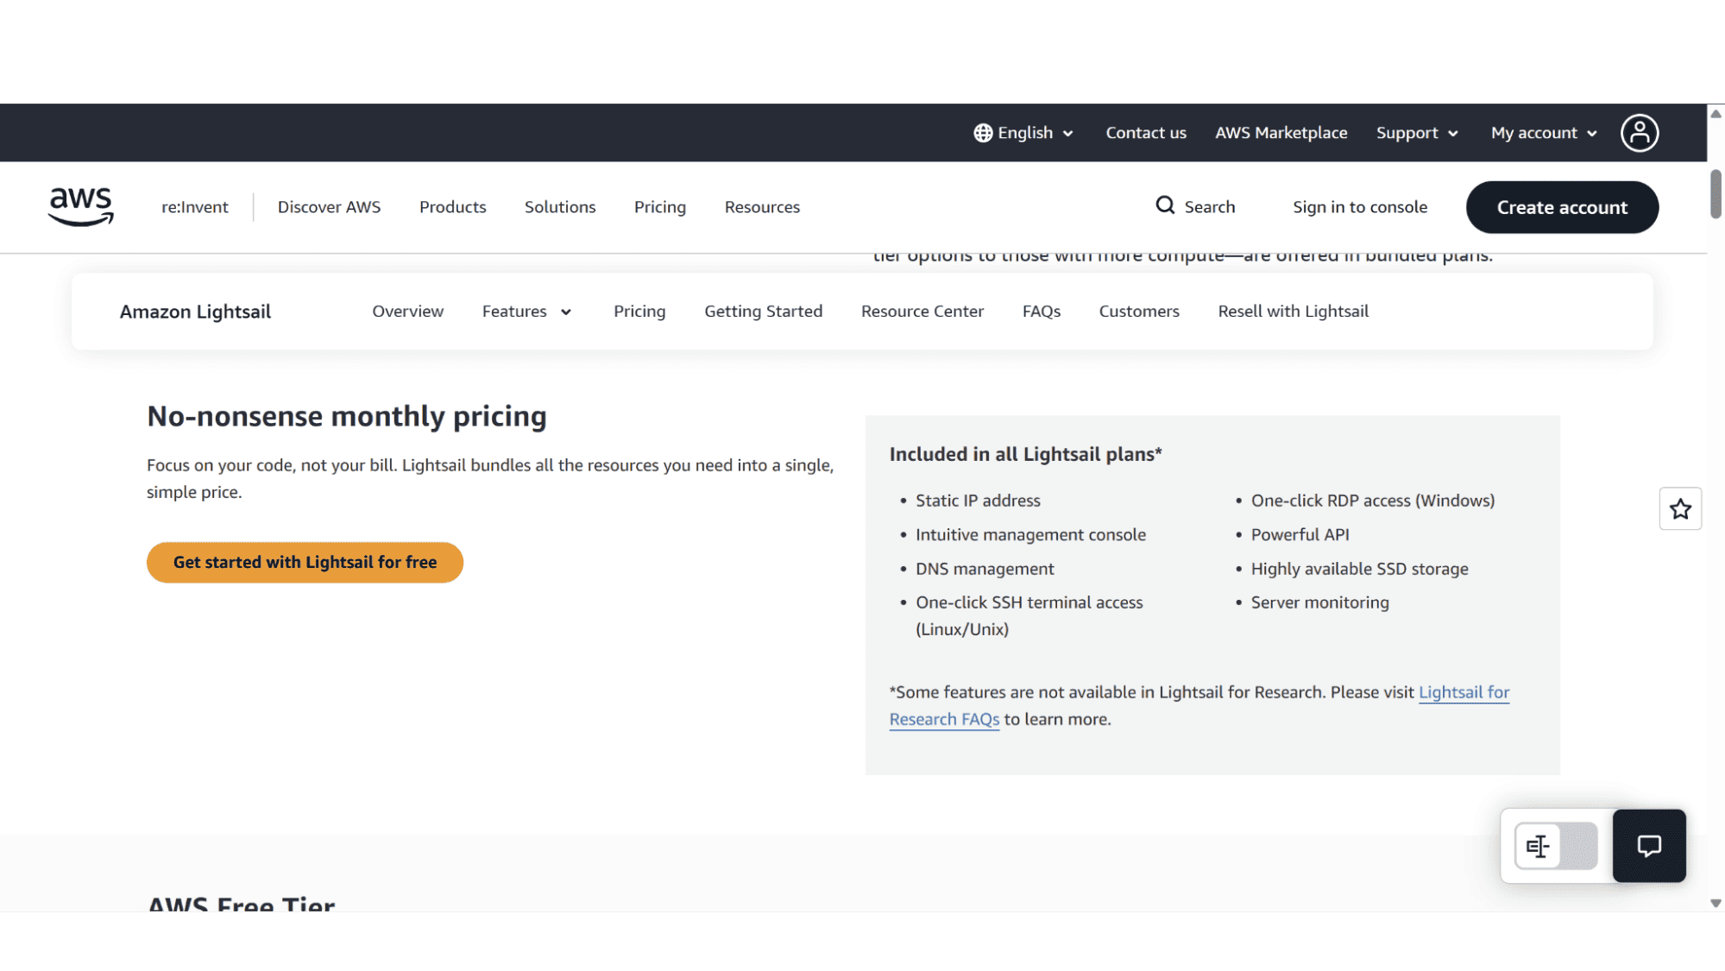Open the AWS Marketplace link

pyautogui.click(x=1281, y=133)
